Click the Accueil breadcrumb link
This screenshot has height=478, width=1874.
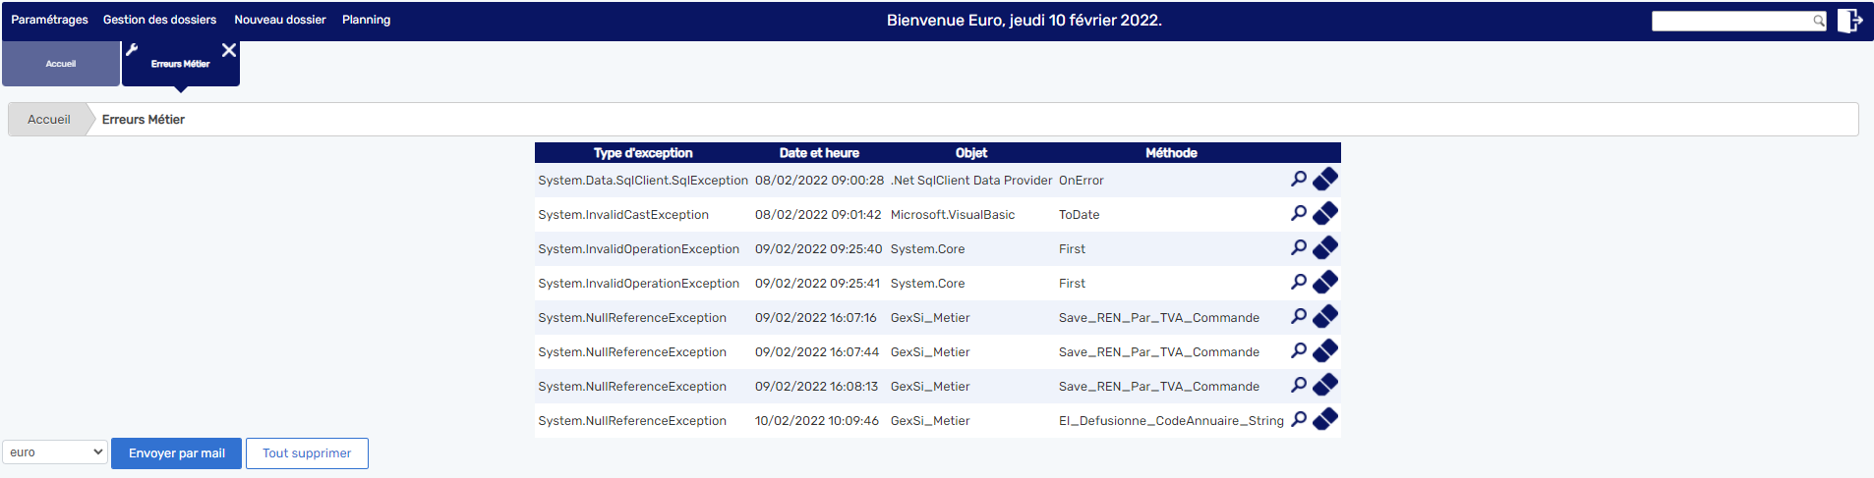click(49, 120)
